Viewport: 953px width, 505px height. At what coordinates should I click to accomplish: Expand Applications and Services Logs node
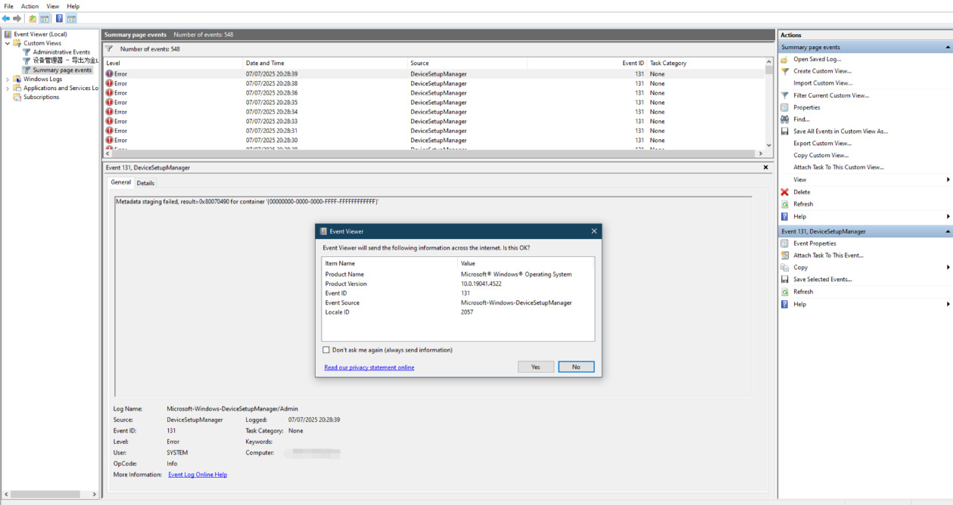(8, 88)
